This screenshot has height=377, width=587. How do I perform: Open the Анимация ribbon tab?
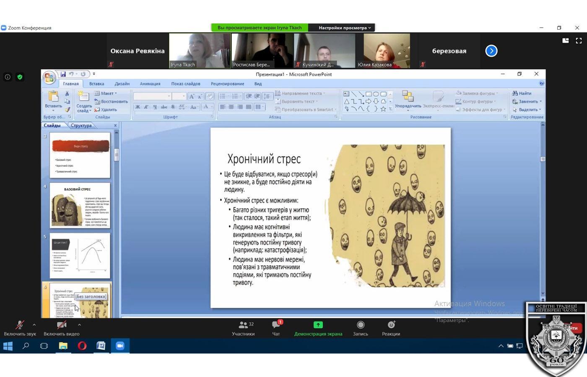point(150,84)
